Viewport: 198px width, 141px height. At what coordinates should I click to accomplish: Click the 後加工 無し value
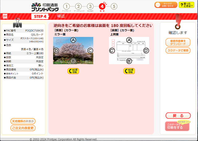click(x=41, y=65)
